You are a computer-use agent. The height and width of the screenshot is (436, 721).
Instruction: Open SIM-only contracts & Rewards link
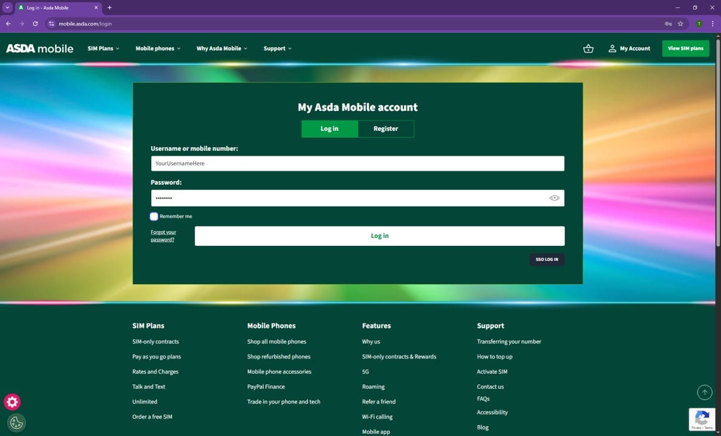[399, 357]
